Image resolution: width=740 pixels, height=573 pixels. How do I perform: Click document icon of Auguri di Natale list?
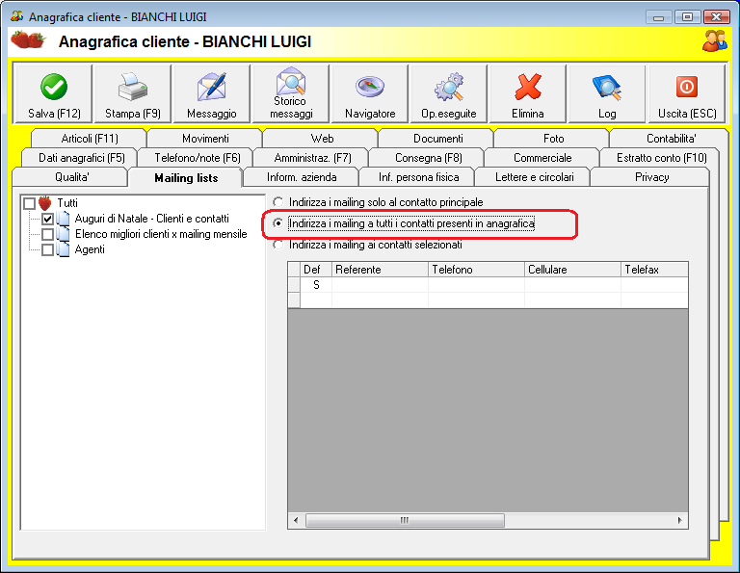63,219
